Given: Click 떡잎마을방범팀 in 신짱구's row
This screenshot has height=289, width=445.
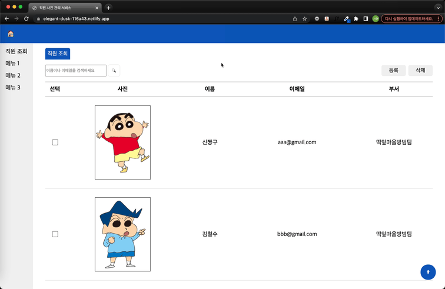Looking at the screenshot, I should coord(394,142).
